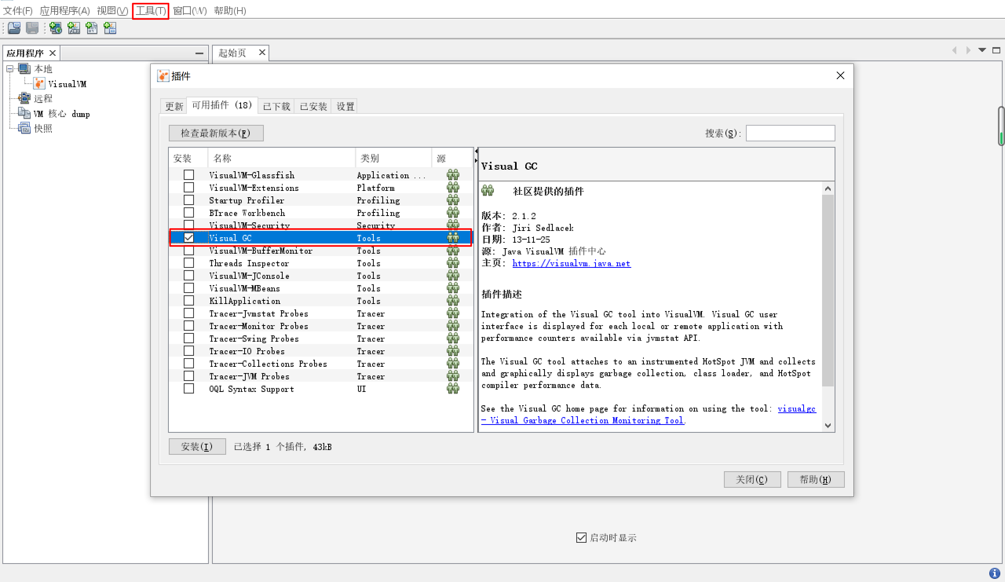Click the scroll-right tabs arrow at top right

[x=968, y=50]
